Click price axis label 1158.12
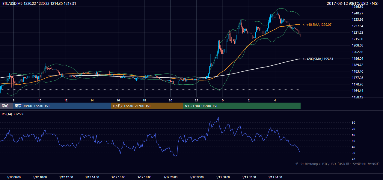Image resolution: width=383 pixels, height=180 pixels. pos(358,97)
